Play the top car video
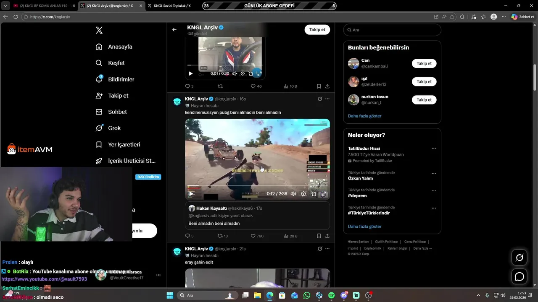 tap(190, 73)
